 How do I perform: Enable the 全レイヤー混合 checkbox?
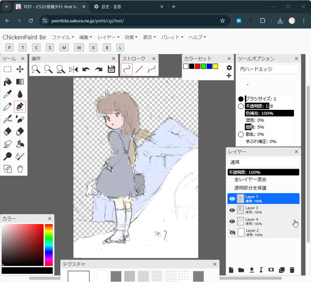pyautogui.click(x=230, y=180)
